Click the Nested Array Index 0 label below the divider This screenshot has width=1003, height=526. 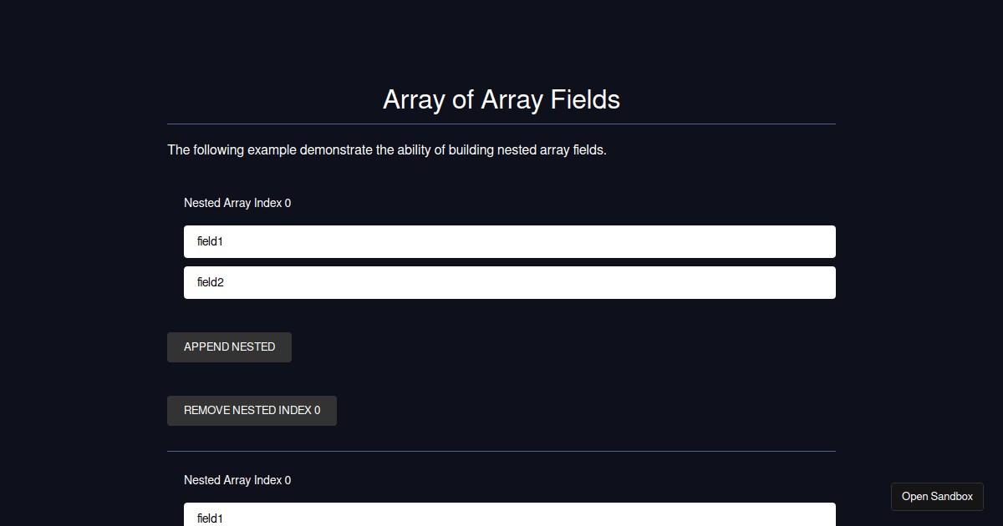[237, 480]
